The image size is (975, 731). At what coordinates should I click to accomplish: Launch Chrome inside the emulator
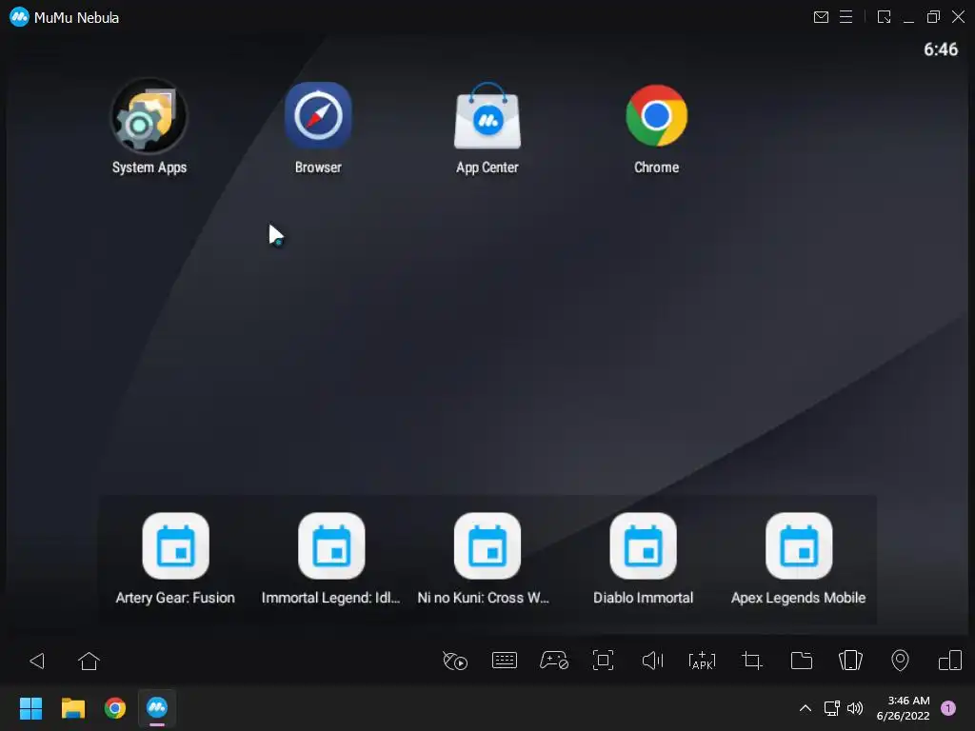[656, 115]
